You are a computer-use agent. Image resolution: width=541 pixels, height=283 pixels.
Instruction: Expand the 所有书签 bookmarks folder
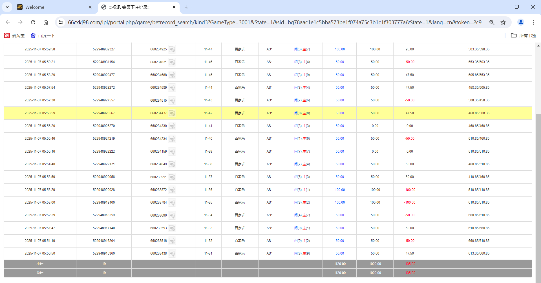point(524,35)
